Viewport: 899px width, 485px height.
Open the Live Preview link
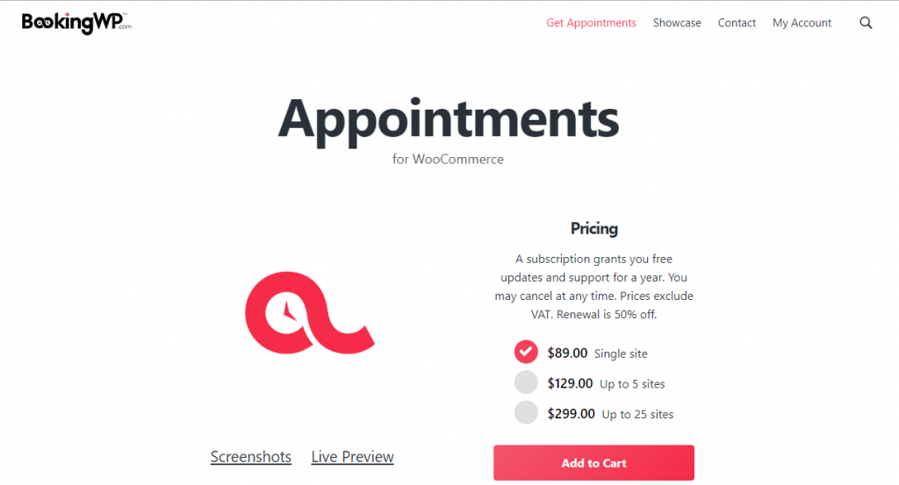[352, 457]
